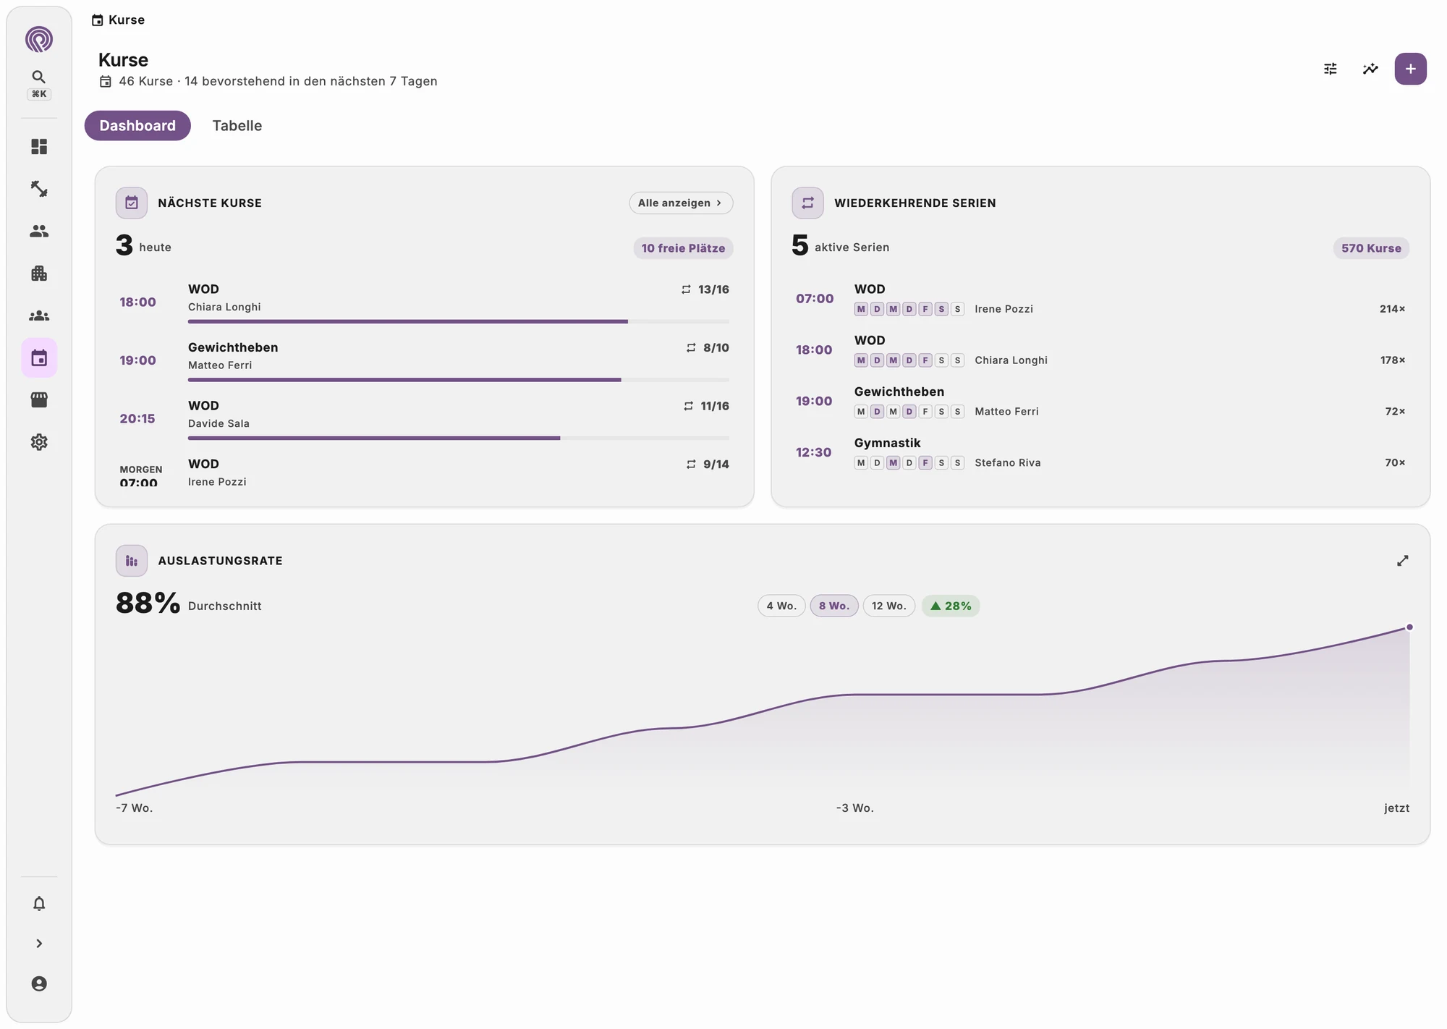Open the filter sliders icon in header
Screen dimensions: 1447x1029
pyautogui.click(x=1331, y=69)
